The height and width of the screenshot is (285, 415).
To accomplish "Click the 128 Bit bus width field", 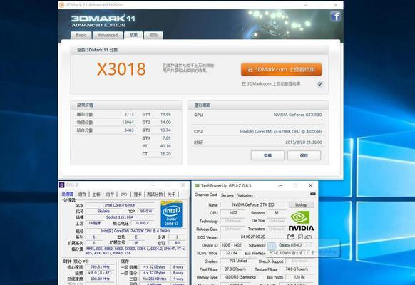I will coord(299,277).
